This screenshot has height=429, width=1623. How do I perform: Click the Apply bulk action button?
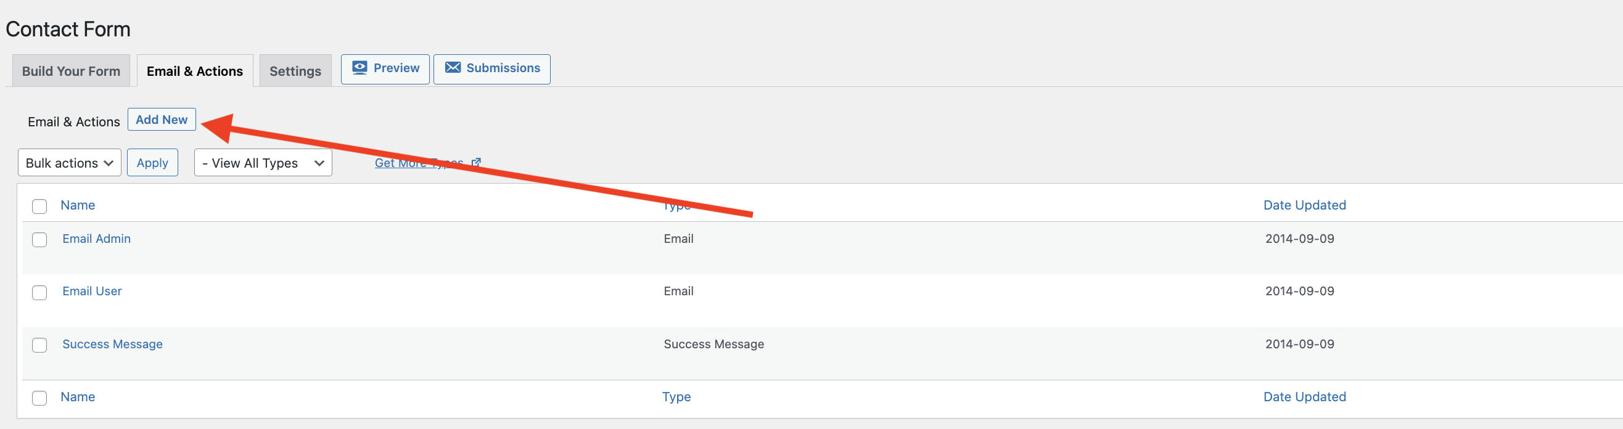coord(152,163)
